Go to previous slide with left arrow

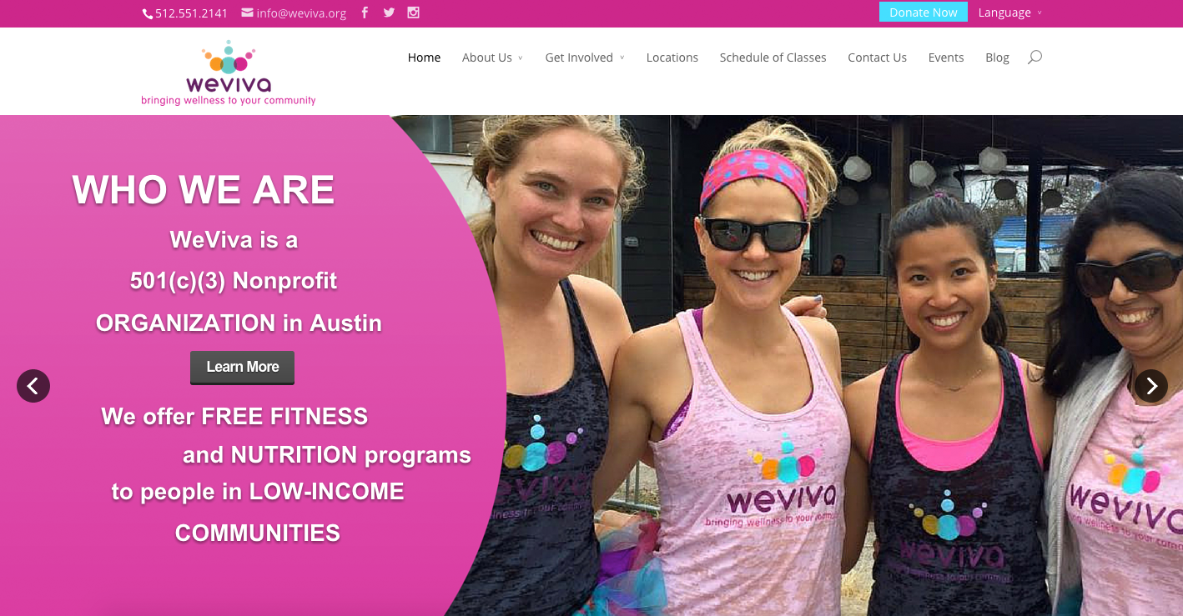point(33,386)
